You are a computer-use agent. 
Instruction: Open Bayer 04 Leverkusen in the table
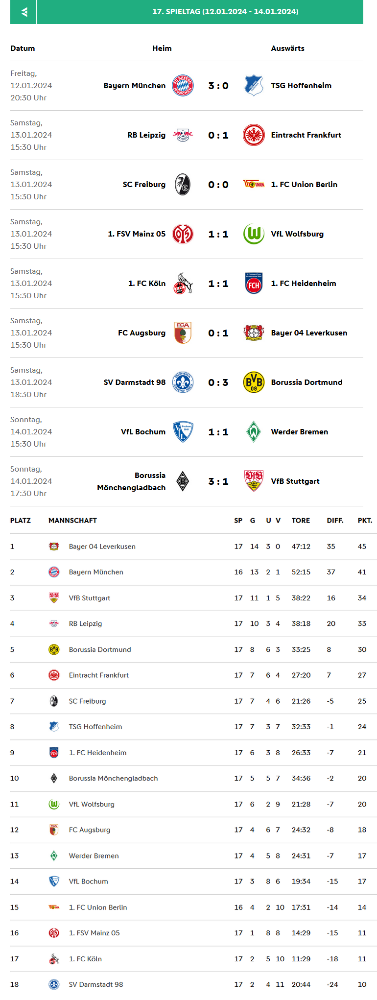coord(102,547)
